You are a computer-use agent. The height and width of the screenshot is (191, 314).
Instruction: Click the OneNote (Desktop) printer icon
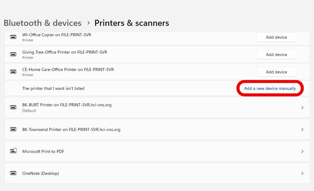tap(13, 173)
